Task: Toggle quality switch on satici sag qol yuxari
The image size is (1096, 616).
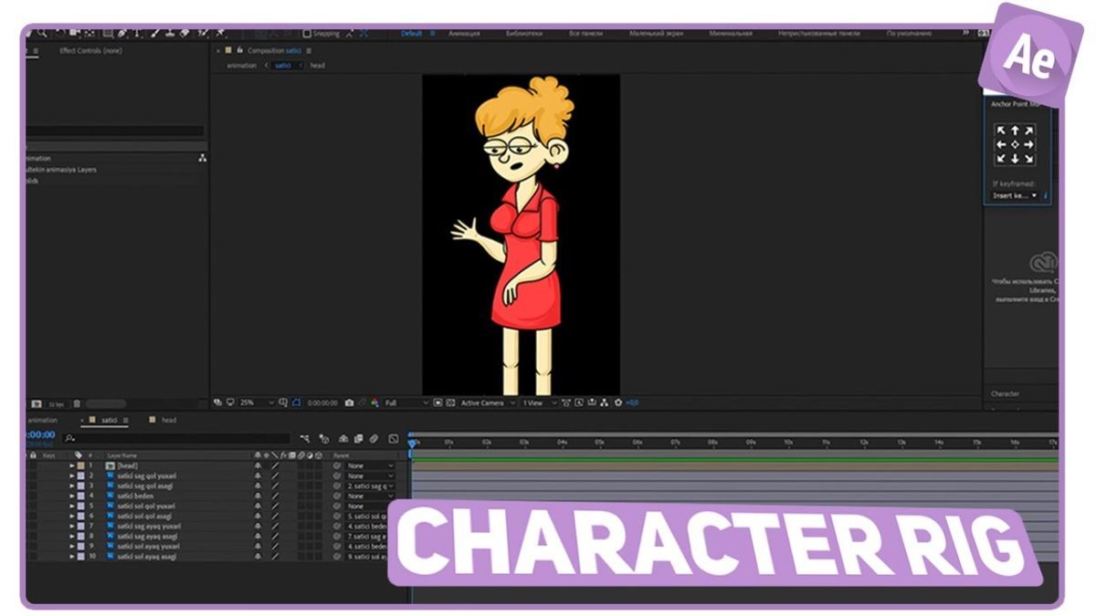Action: coord(275,475)
